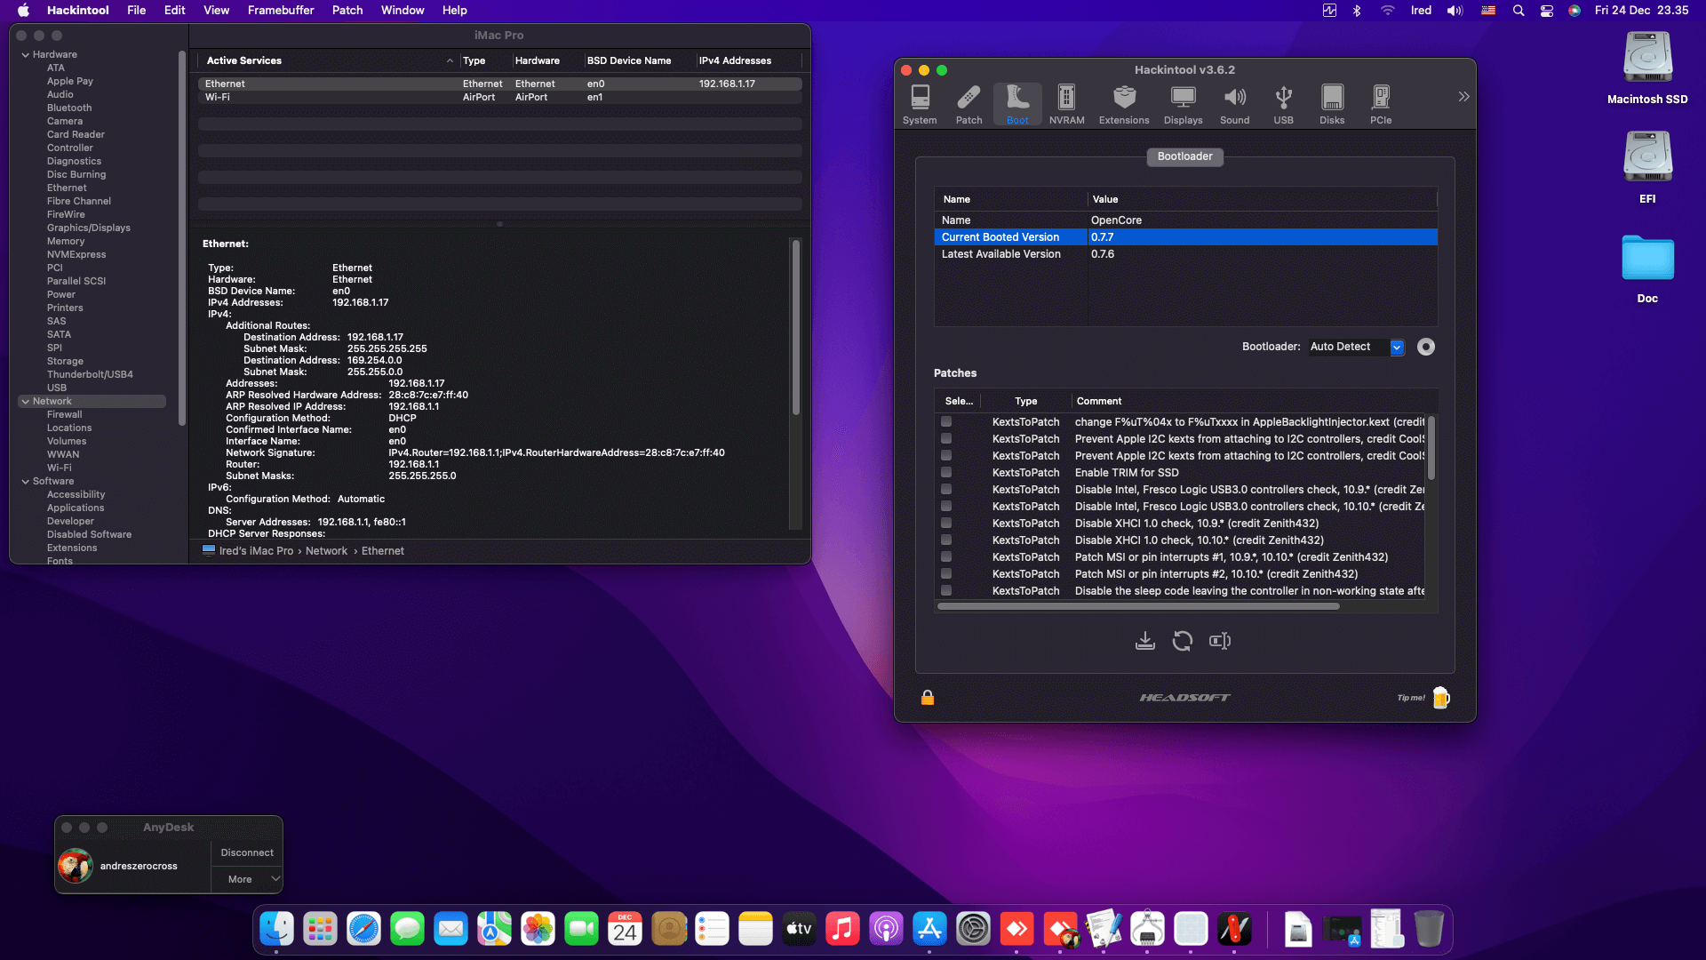Click Network in the path breadcrumb
The height and width of the screenshot is (960, 1706).
[x=326, y=551]
